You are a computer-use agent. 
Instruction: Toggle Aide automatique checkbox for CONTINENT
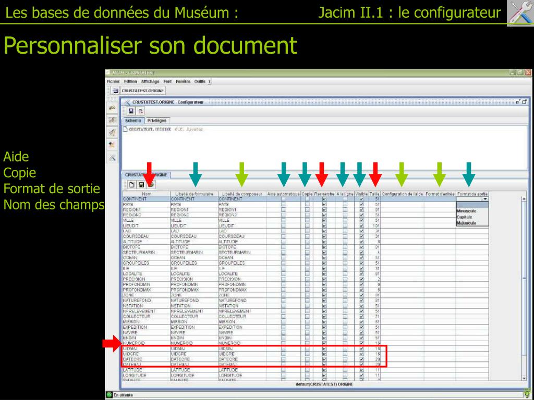283,199
